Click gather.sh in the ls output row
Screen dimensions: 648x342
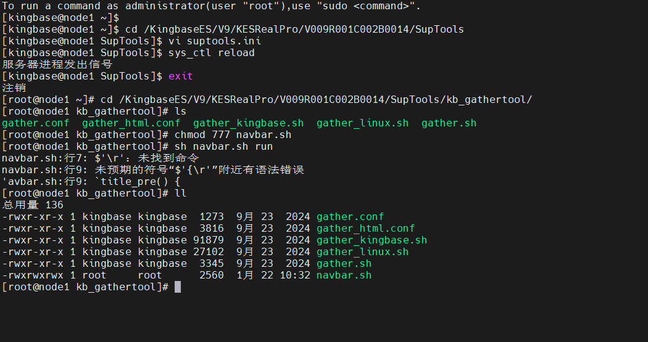pos(449,123)
